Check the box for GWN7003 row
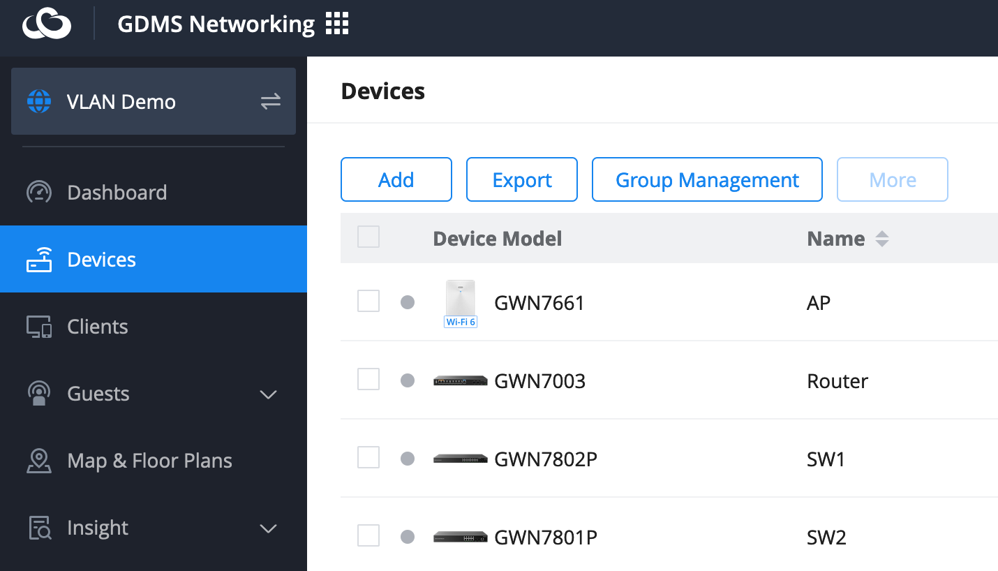The width and height of the screenshot is (998, 571). [x=368, y=380]
